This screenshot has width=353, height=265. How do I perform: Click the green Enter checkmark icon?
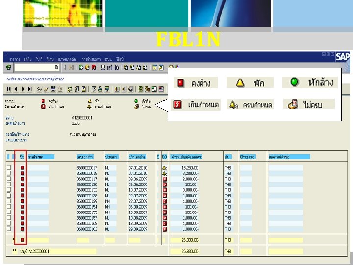[x=8, y=67]
